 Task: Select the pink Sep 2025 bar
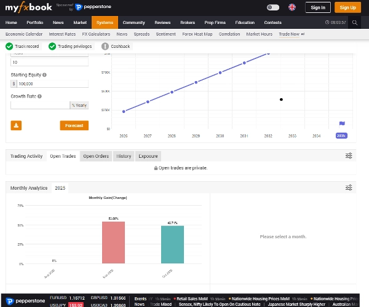click(113, 243)
